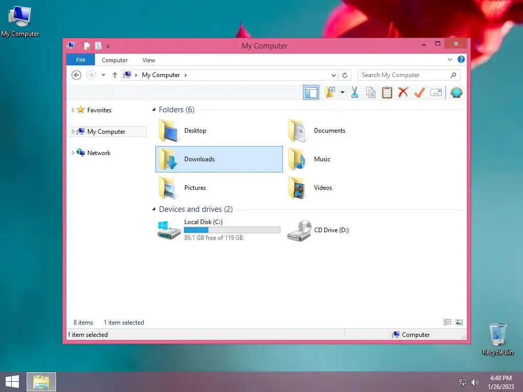Select the Videos folder
523x392 pixels.
pos(348,188)
